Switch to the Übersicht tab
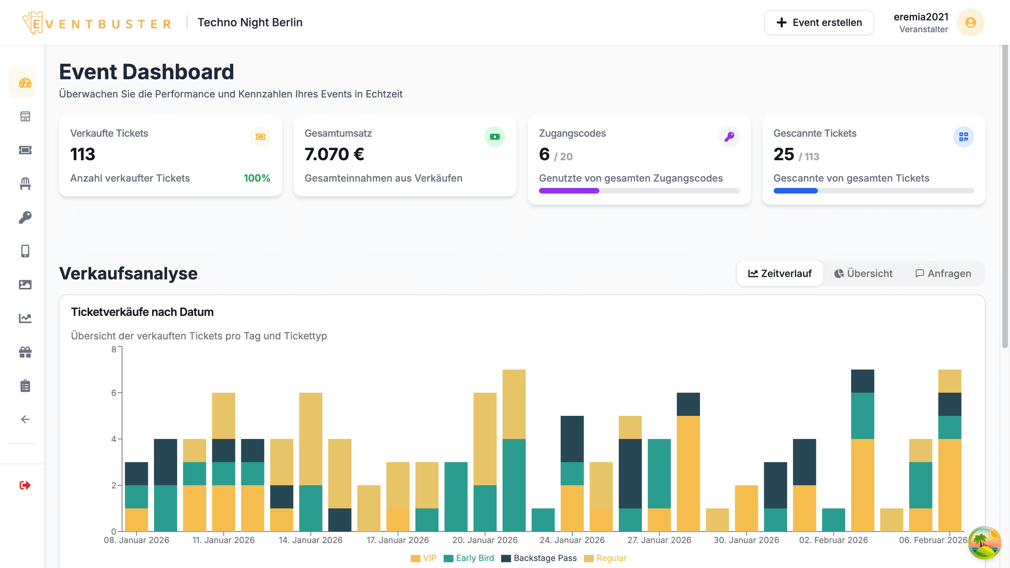Viewport: 1010px width, 568px height. (x=863, y=273)
